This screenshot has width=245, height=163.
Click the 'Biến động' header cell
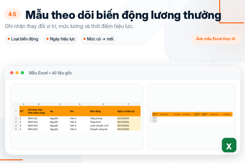[103, 111]
